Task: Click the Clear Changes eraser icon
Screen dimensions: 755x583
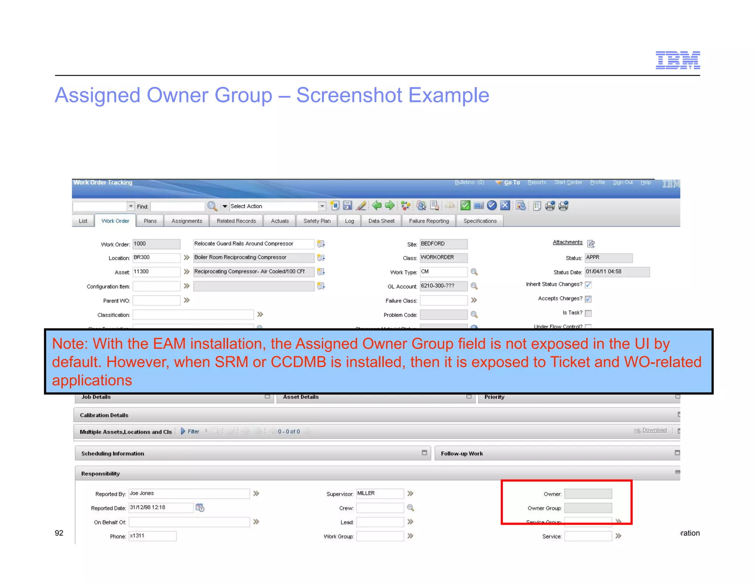Action: point(362,206)
